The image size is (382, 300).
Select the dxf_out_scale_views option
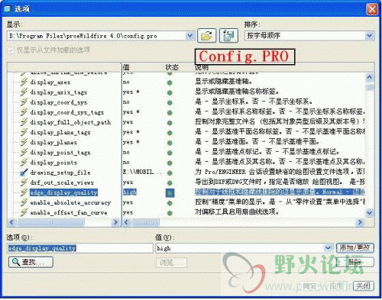tap(62, 182)
